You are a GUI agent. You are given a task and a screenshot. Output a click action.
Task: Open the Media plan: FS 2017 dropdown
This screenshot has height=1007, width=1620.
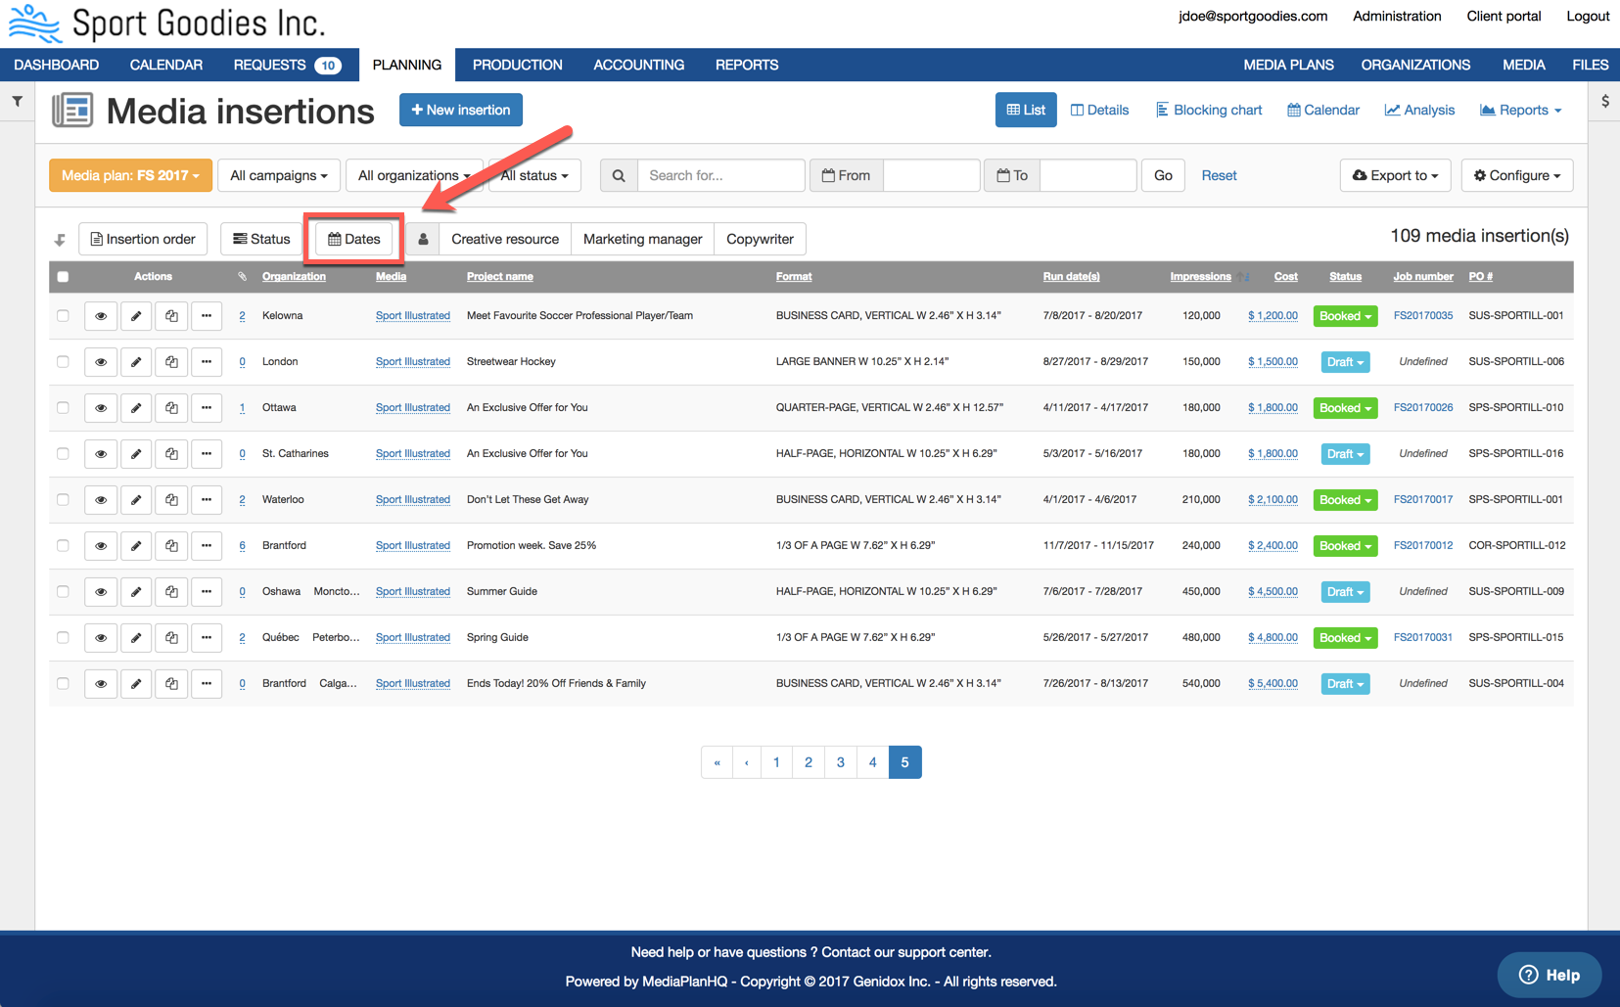130,176
